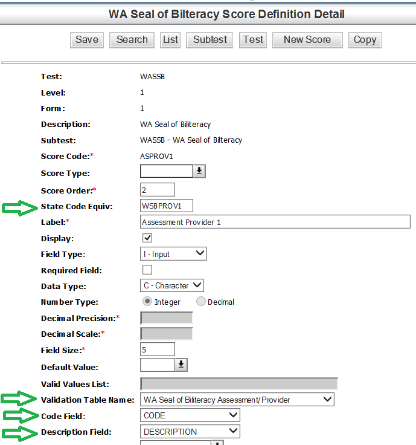Click the Save button
The width and height of the screenshot is (416, 445).
pyautogui.click(x=87, y=40)
